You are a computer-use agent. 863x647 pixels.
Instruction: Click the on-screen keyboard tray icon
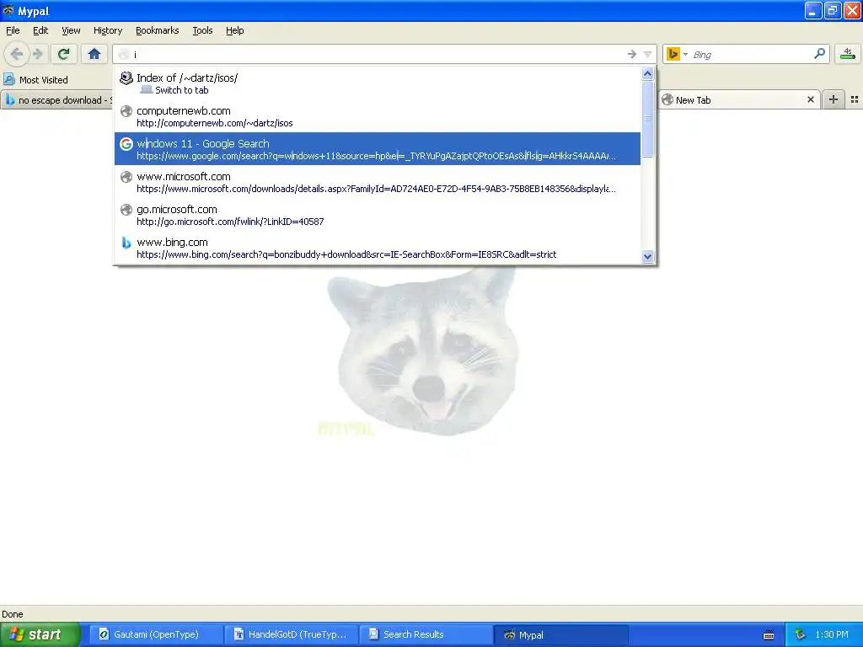[x=769, y=635]
